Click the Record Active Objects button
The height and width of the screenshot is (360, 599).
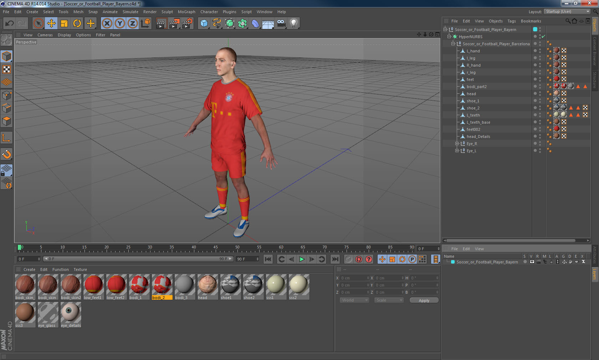coord(349,259)
